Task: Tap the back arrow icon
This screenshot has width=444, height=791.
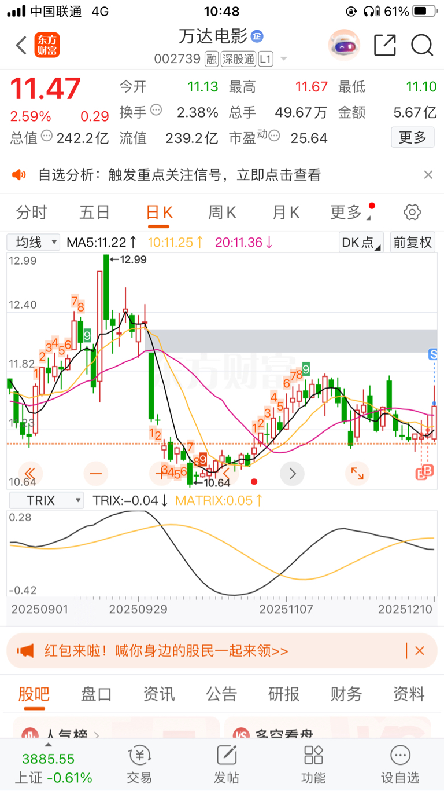Action: click(x=21, y=45)
